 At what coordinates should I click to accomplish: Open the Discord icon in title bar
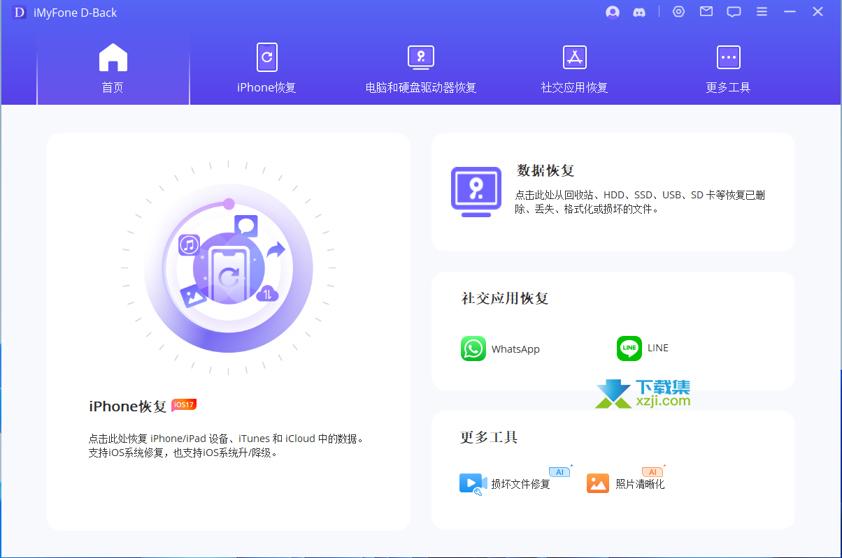pos(639,12)
